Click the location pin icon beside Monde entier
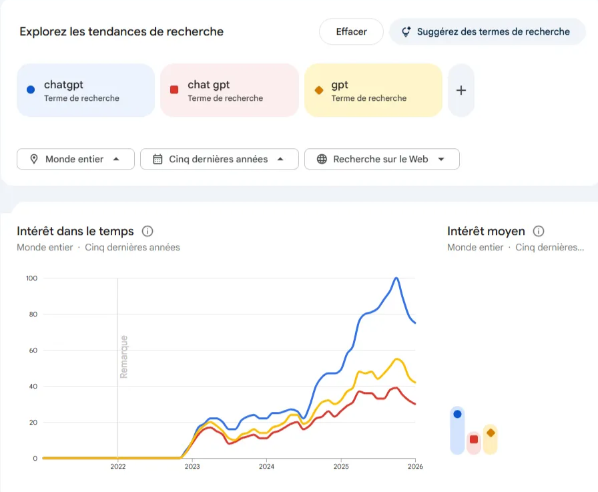Viewport: 598px width, 492px height. coord(33,159)
